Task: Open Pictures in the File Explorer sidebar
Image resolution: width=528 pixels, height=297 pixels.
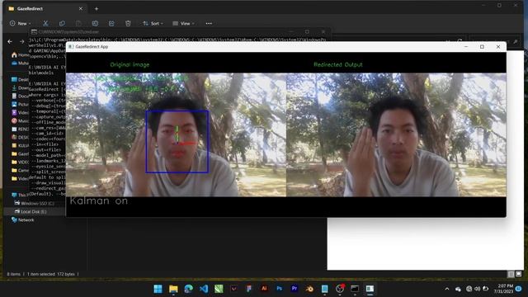Action: coord(20,105)
